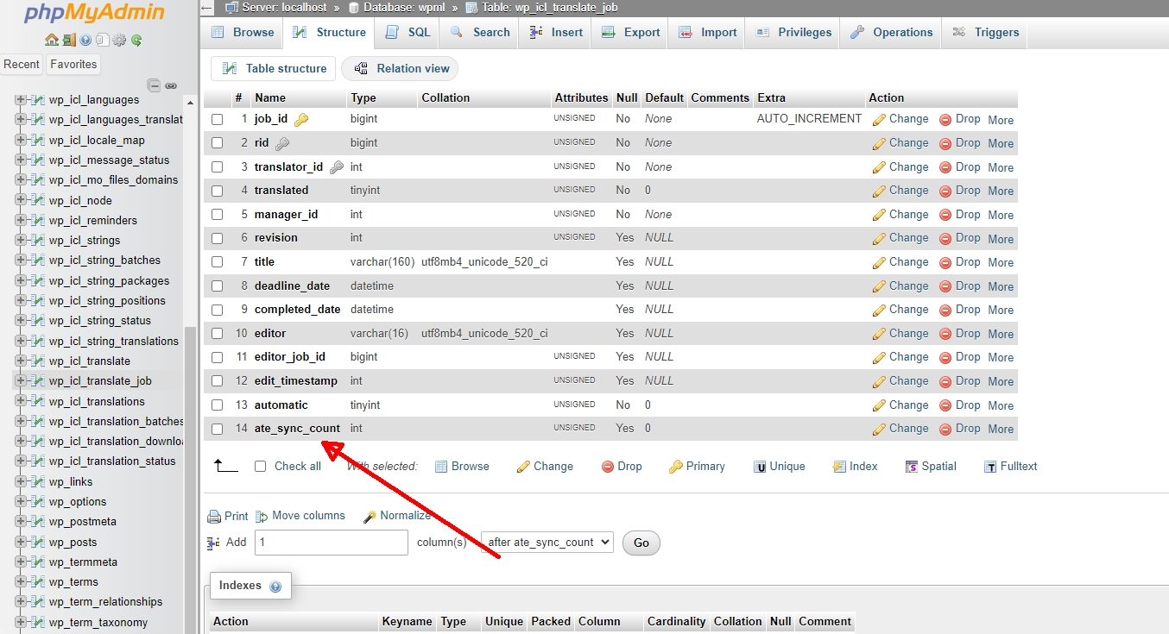Click the log out door icon
Image resolution: width=1169 pixels, height=634 pixels.
pos(68,40)
